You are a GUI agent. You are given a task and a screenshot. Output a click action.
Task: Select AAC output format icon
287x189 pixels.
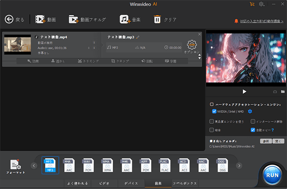(x=203, y=165)
